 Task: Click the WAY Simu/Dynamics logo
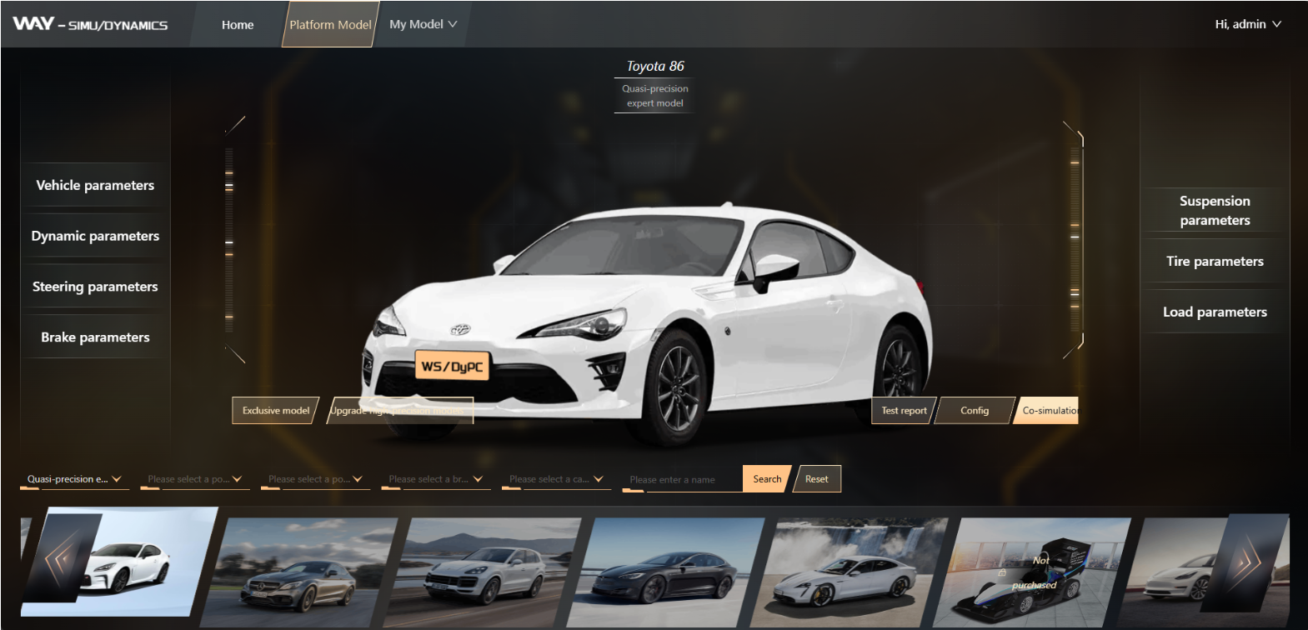tap(90, 24)
